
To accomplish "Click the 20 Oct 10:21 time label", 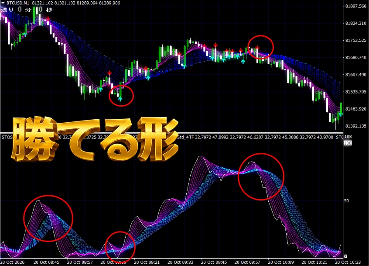I will (314, 262).
